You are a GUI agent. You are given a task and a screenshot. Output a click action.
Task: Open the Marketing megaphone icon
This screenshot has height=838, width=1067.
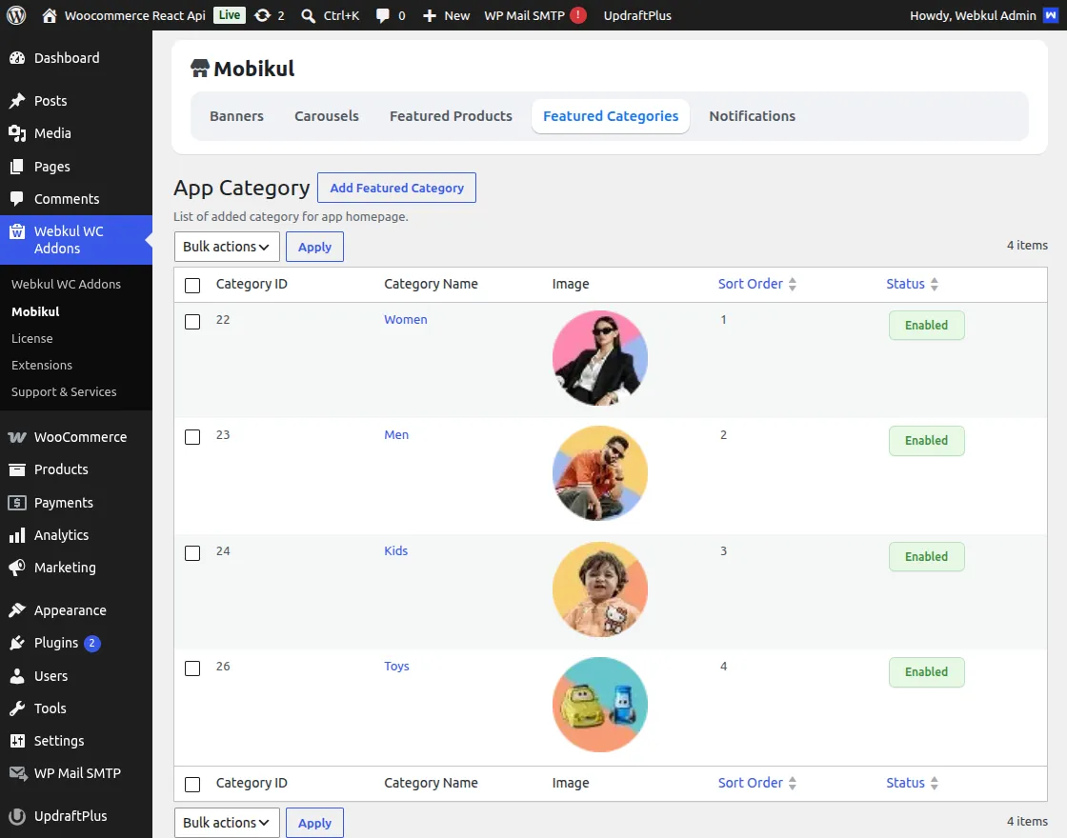(x=17, y=568)
